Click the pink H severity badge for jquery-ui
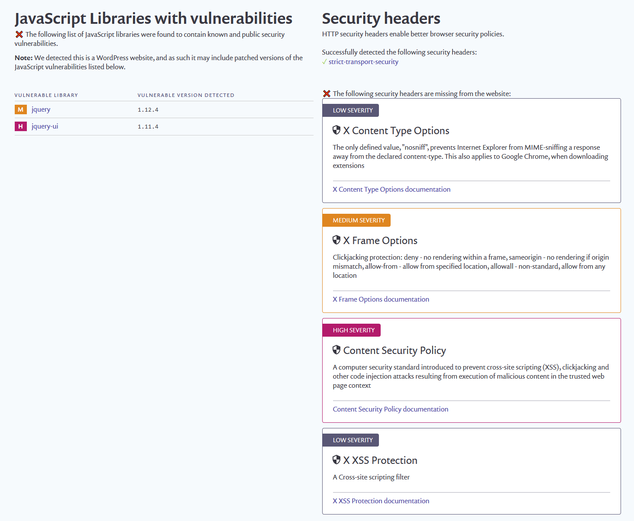Image resolution: width=634 pixels, height=521 pixels. [x=21, y=126]
